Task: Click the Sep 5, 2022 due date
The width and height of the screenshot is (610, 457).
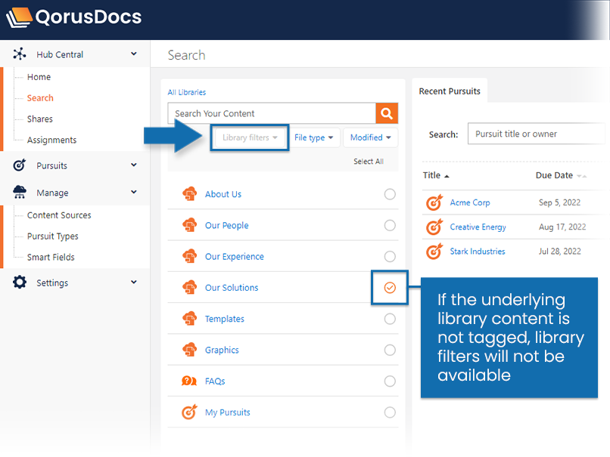Action: (x=559, y=202)
